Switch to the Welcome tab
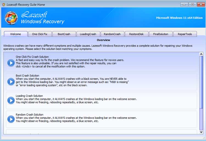The width and height of the screenshot is (206, 141). [x=16, y=34]
